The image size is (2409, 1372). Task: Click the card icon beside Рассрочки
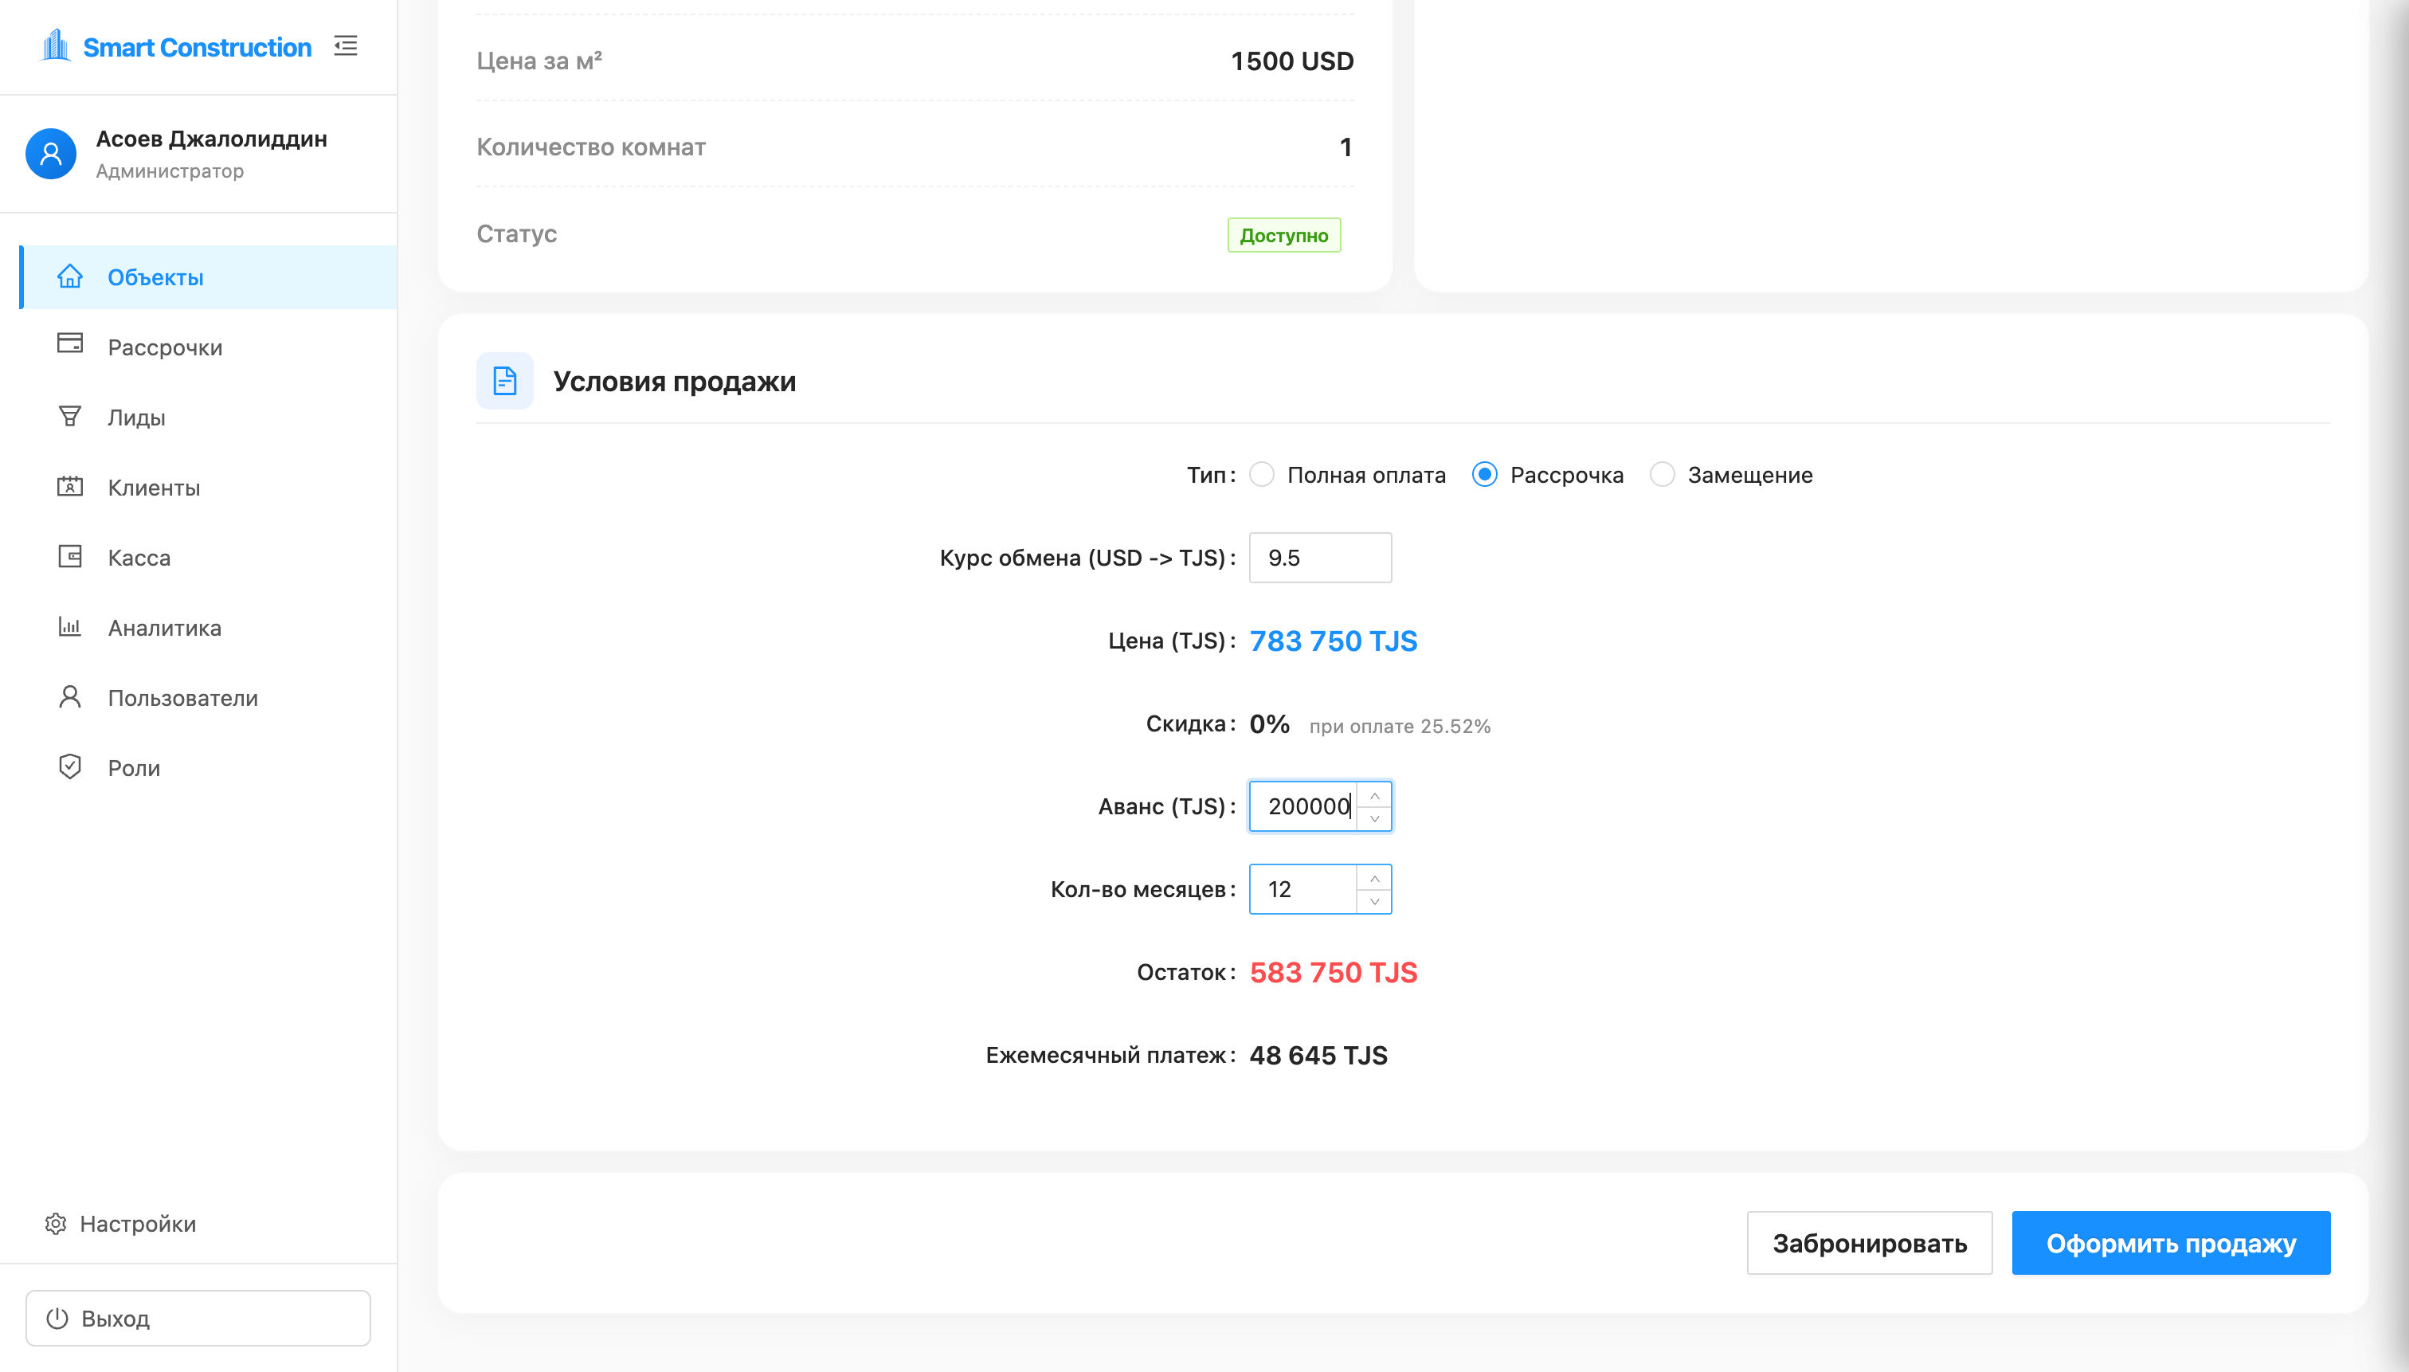pyautogui.click(x=70, y=344)
